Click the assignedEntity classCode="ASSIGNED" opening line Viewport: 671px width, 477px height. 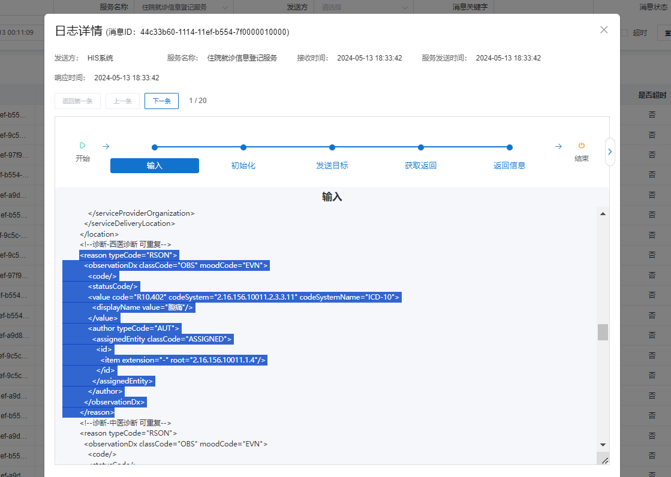point(162,339)
